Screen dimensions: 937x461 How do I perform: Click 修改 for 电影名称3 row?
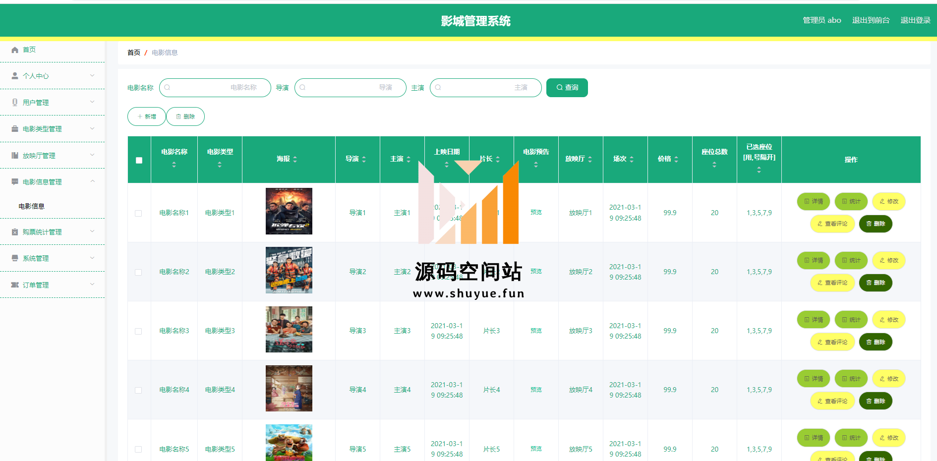pyautogui.click(x=889, y=320)
